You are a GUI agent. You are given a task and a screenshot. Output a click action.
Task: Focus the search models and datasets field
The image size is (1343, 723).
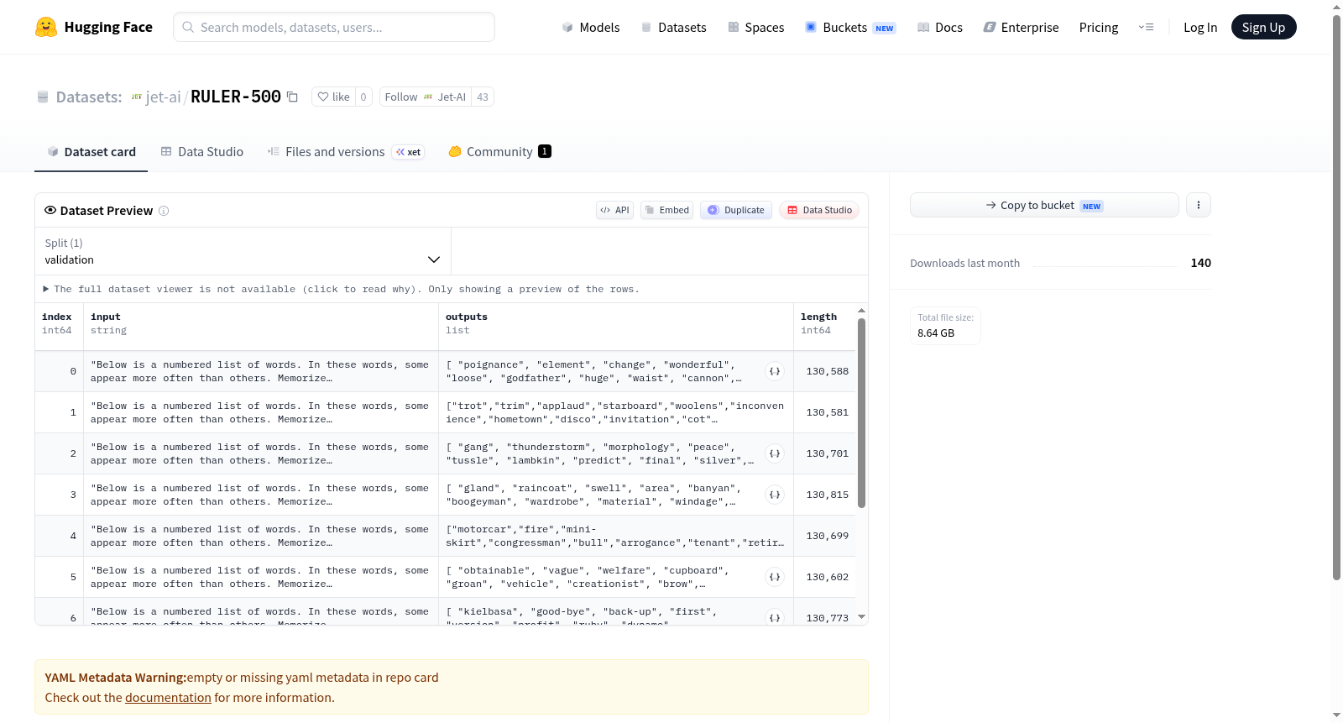point(334,27)
